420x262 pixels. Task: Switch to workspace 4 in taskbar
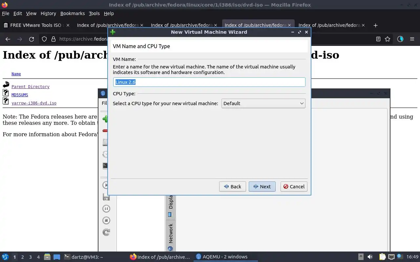pyautogui.click(x=38, y=257)
